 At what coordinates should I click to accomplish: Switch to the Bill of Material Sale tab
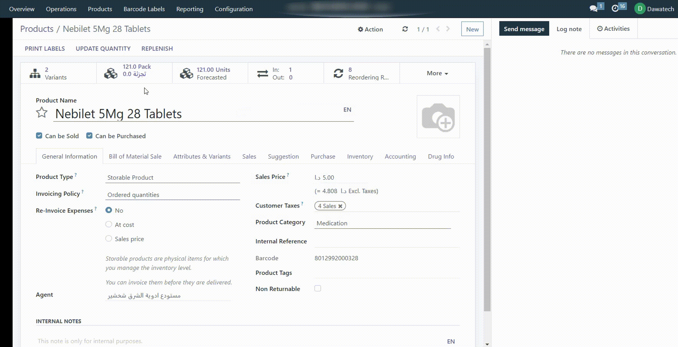[135, 156]
